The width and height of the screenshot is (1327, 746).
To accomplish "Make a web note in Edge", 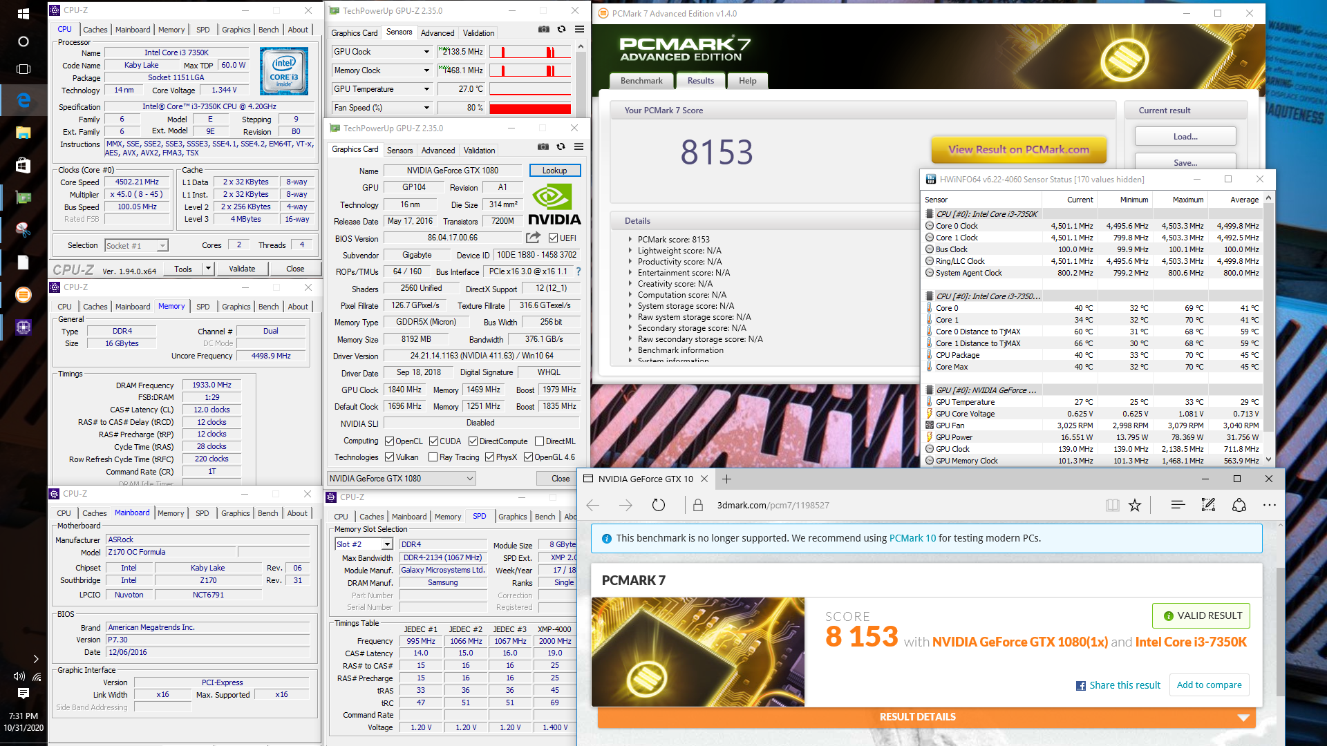I will pyautogui.click(x=1208, y=505).
